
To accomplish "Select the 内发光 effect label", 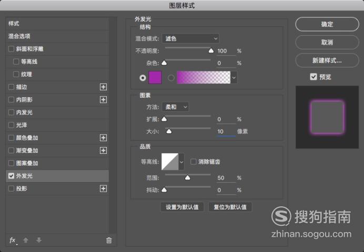I will tap(24, 112).
